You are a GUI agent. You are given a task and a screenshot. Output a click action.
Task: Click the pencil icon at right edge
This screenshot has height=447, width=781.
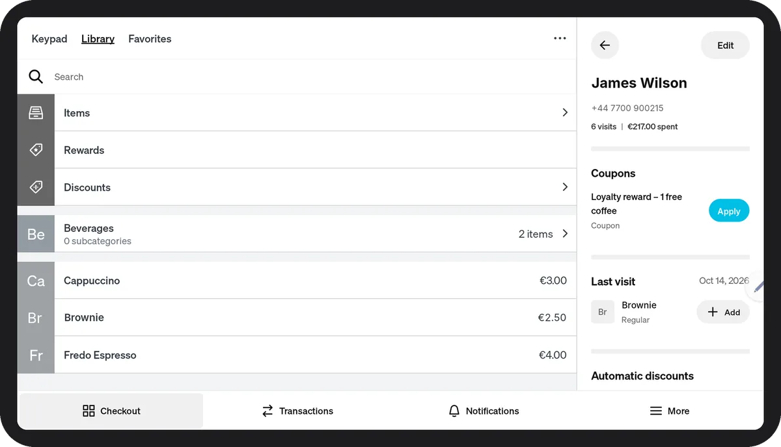758,286
